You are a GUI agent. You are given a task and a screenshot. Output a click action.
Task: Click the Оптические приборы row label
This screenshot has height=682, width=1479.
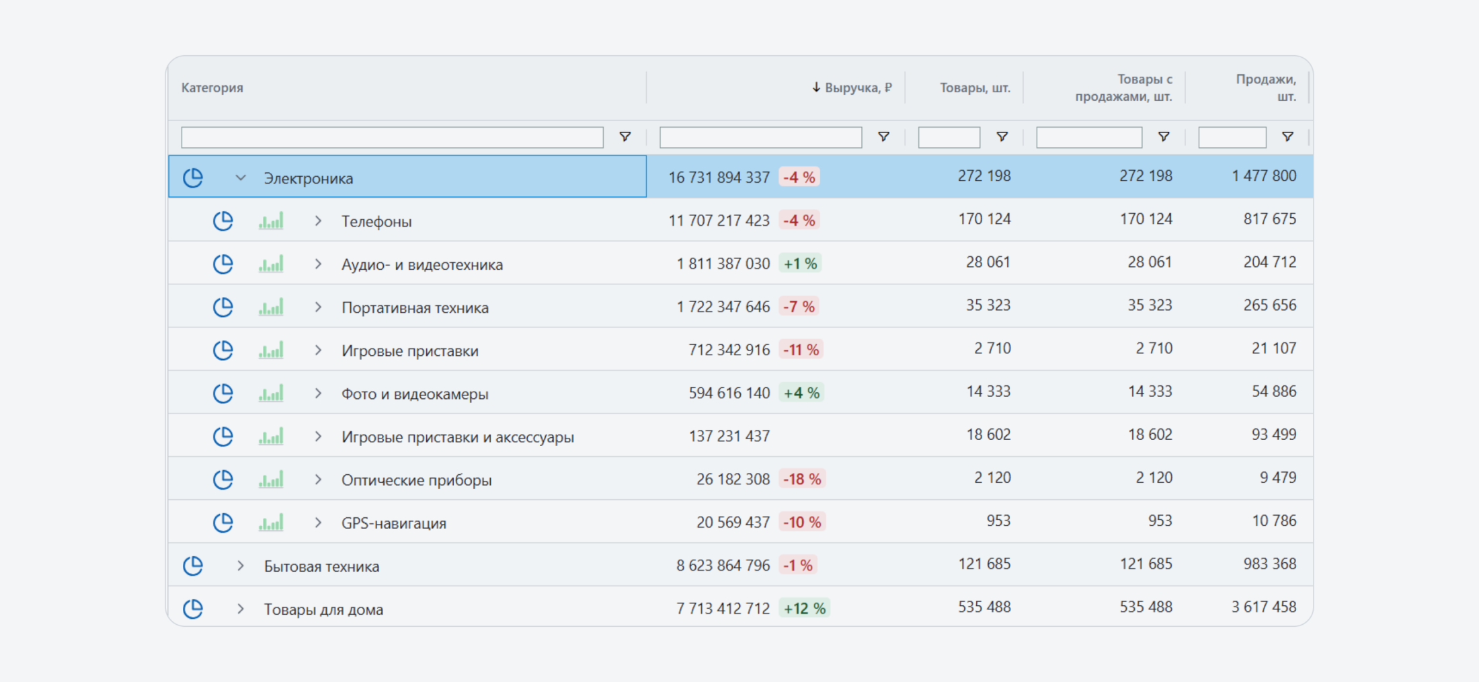416,480
